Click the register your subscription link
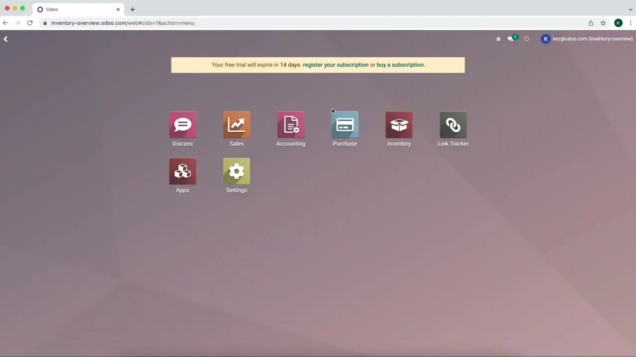 point(336,65)
